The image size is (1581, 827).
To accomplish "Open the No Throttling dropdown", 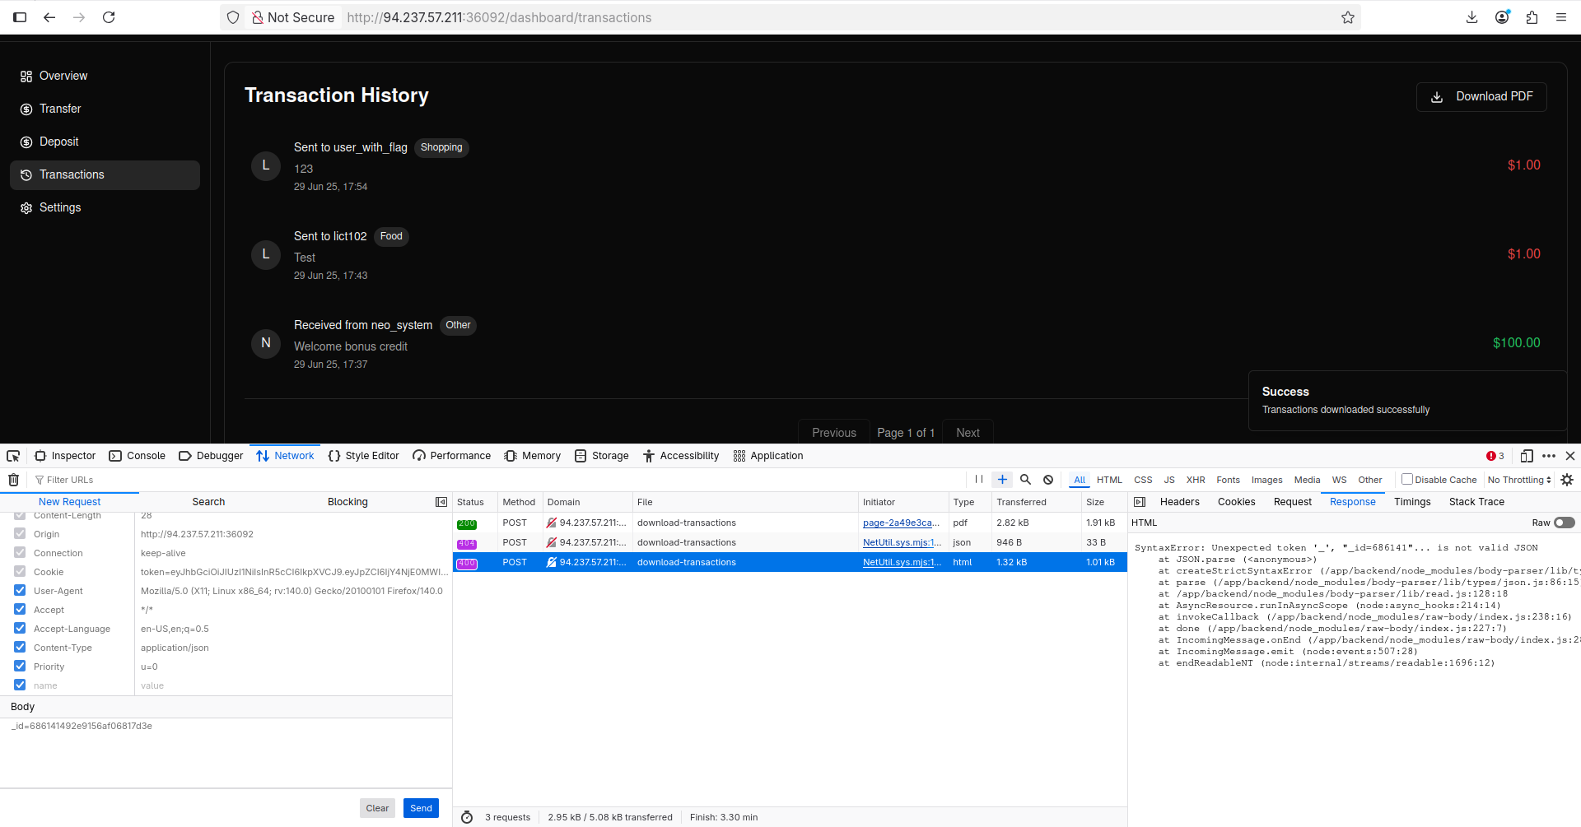I will [x=1519, y=480].
